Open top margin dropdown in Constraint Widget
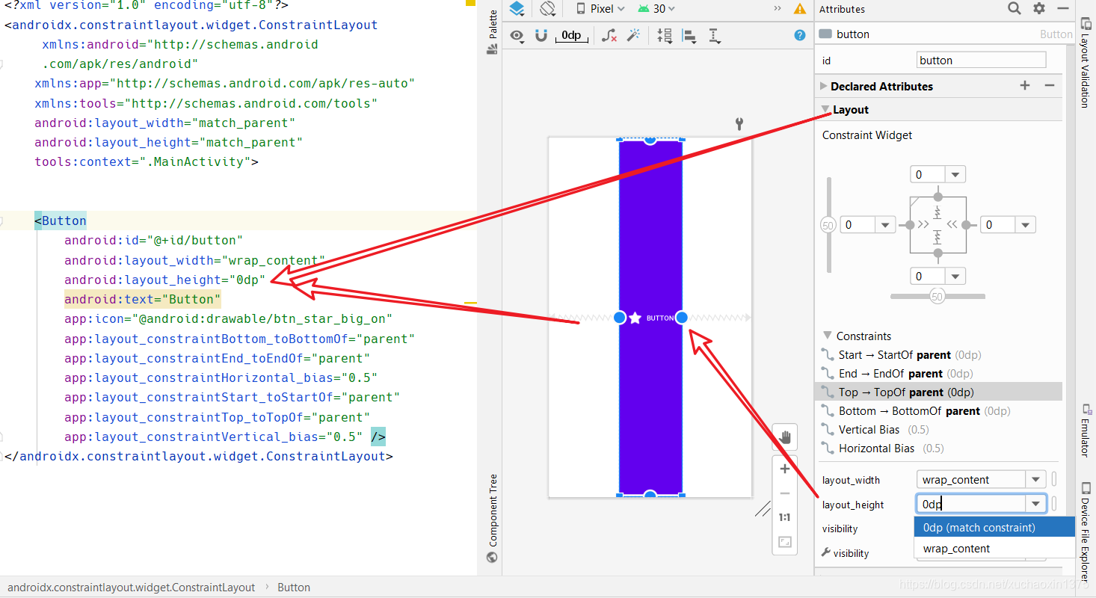This screenshot has height=598, width=1096. pyautogui.click(x=955, y=175)
